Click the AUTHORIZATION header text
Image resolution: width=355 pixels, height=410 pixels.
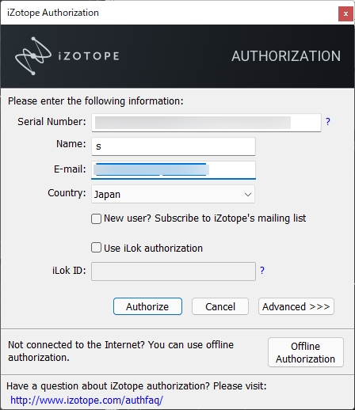click(x=286, y=56)
